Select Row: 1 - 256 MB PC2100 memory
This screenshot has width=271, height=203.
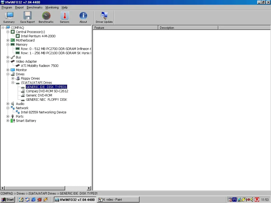pos(56,53)
